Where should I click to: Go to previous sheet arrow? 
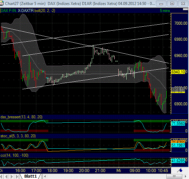pyautogui.click(x=6, y=176)
